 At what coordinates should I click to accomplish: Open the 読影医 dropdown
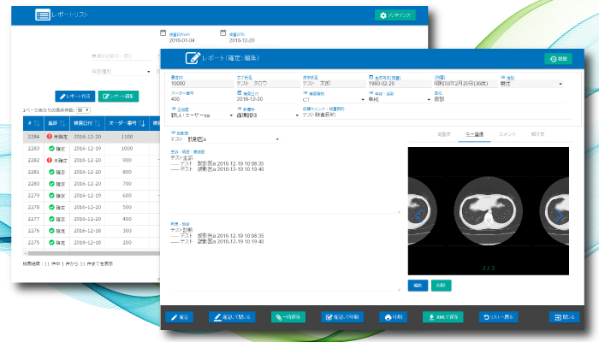pos(226,139)
